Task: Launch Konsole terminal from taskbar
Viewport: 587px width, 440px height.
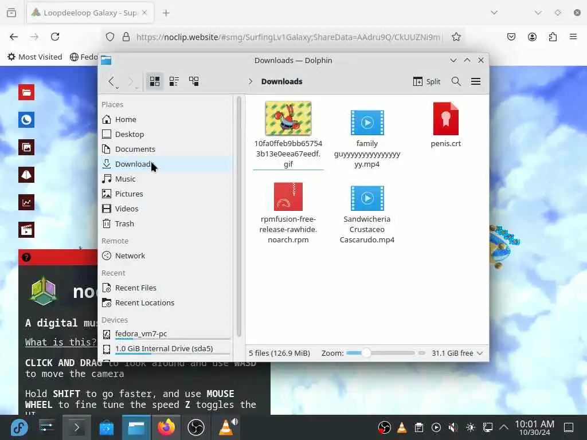Action: point(77,427)
